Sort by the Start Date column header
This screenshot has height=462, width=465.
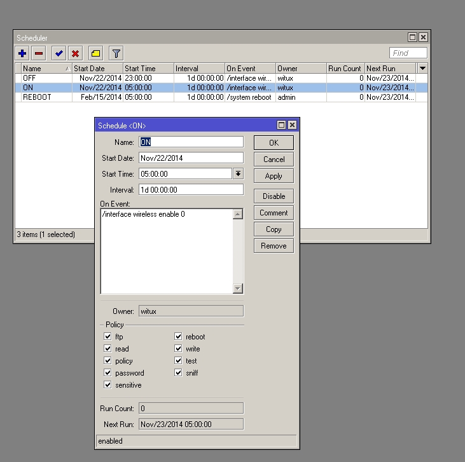tap(97, 69)
